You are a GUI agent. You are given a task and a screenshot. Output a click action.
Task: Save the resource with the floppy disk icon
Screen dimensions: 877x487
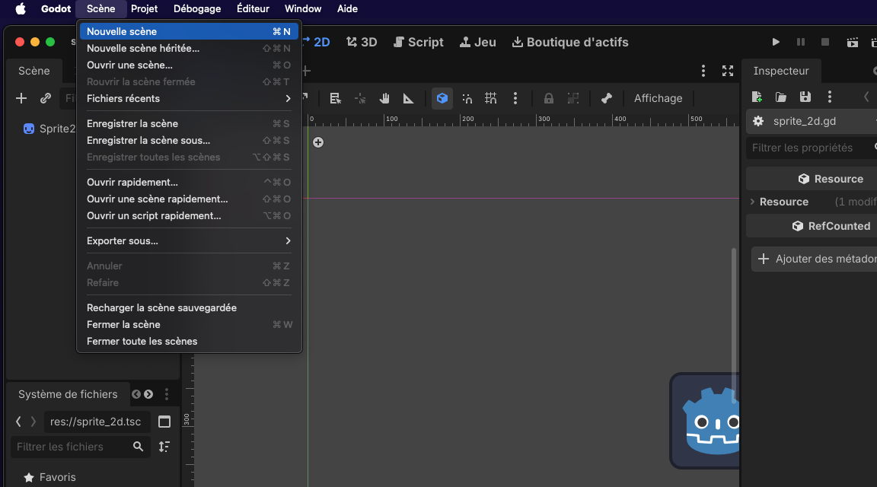pos(805,97)
